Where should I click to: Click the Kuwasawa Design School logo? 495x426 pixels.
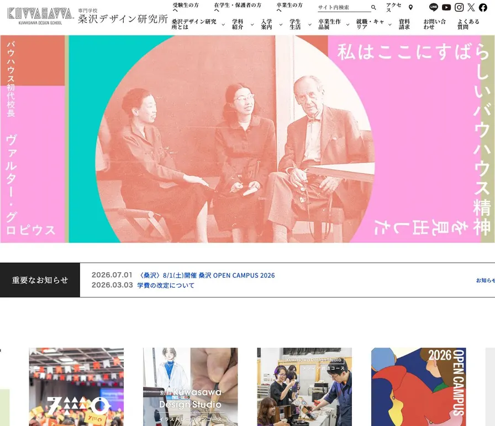click(40, 16)
